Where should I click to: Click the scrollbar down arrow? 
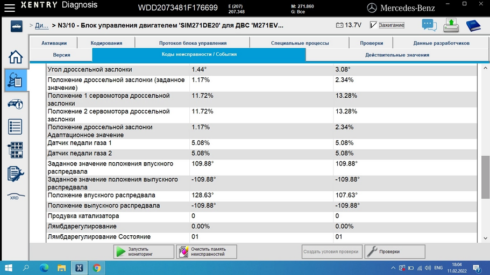pyautogui.click(x=485, y=238)
